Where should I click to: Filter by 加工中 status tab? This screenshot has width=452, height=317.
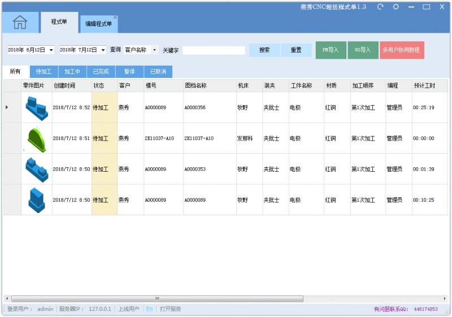[72, 71]
